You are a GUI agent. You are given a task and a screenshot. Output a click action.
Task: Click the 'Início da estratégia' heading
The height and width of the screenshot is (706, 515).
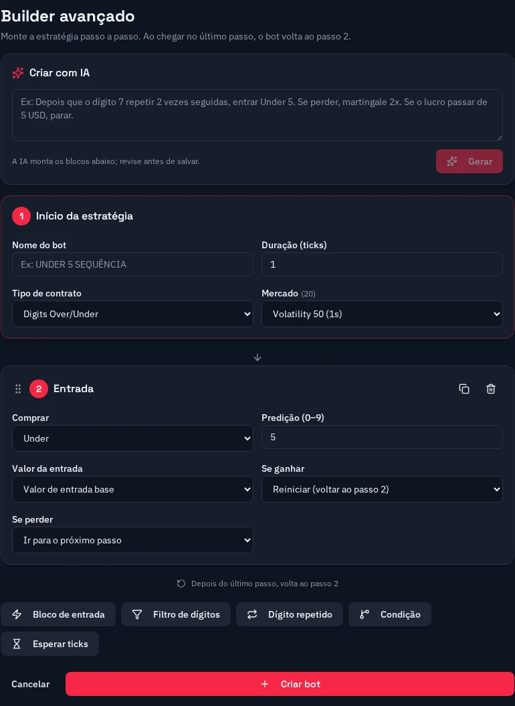point(85,216)
